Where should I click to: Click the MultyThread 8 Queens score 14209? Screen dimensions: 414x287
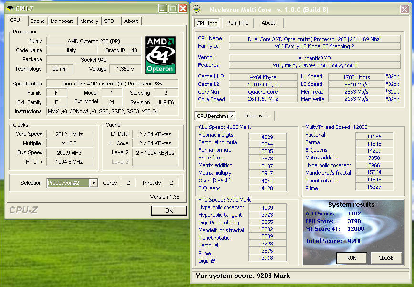374,151
